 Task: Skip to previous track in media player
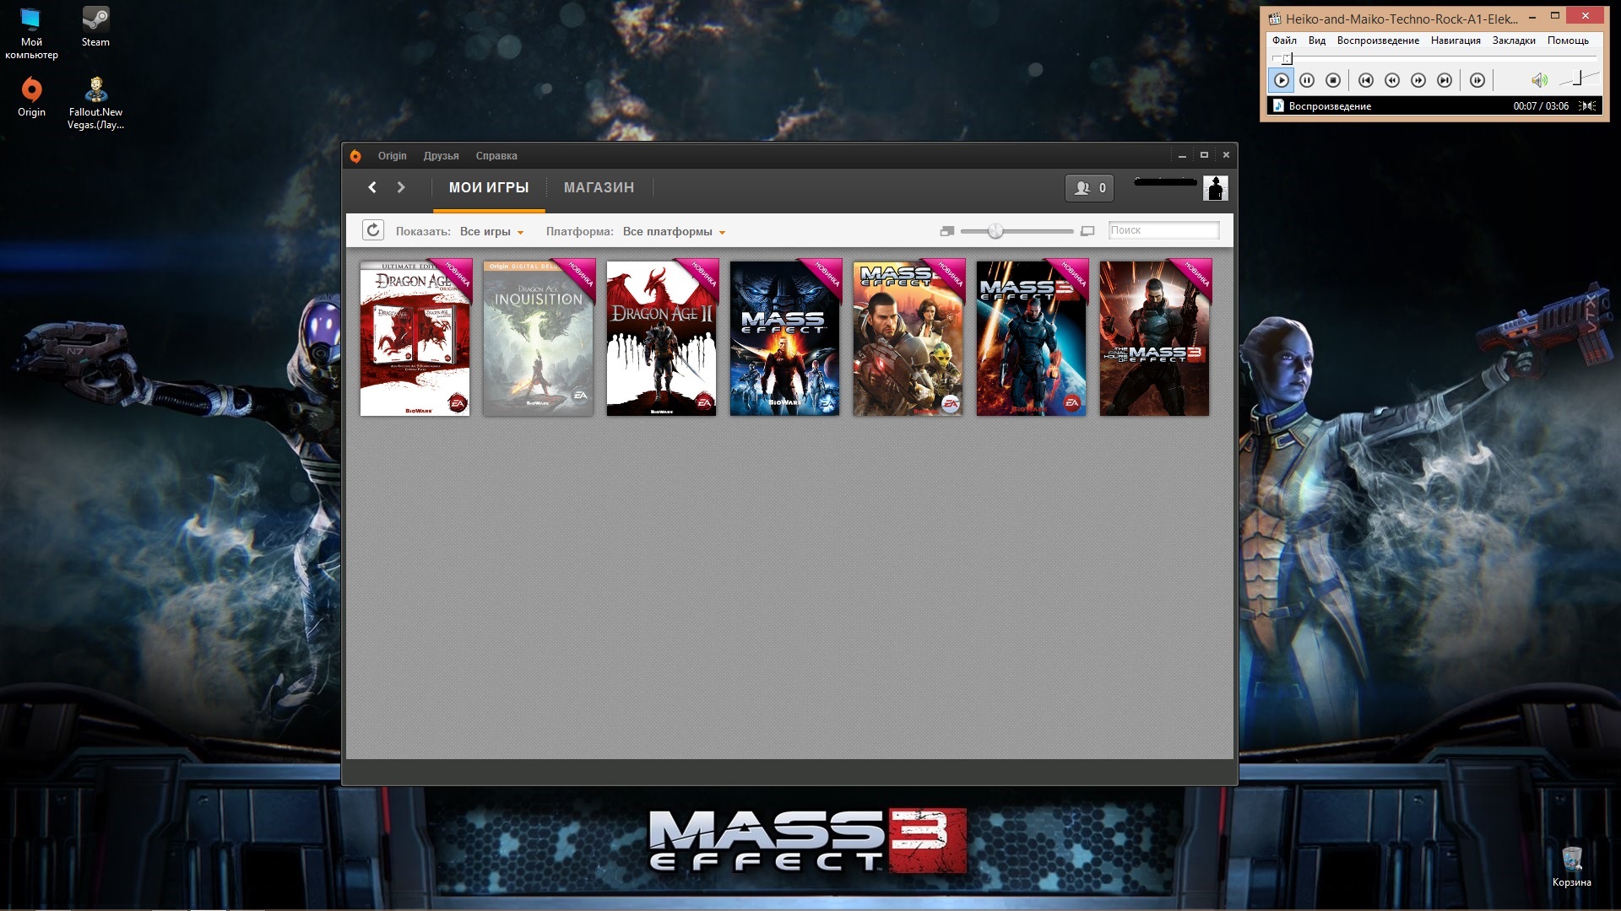click(x=1366, y=80)
